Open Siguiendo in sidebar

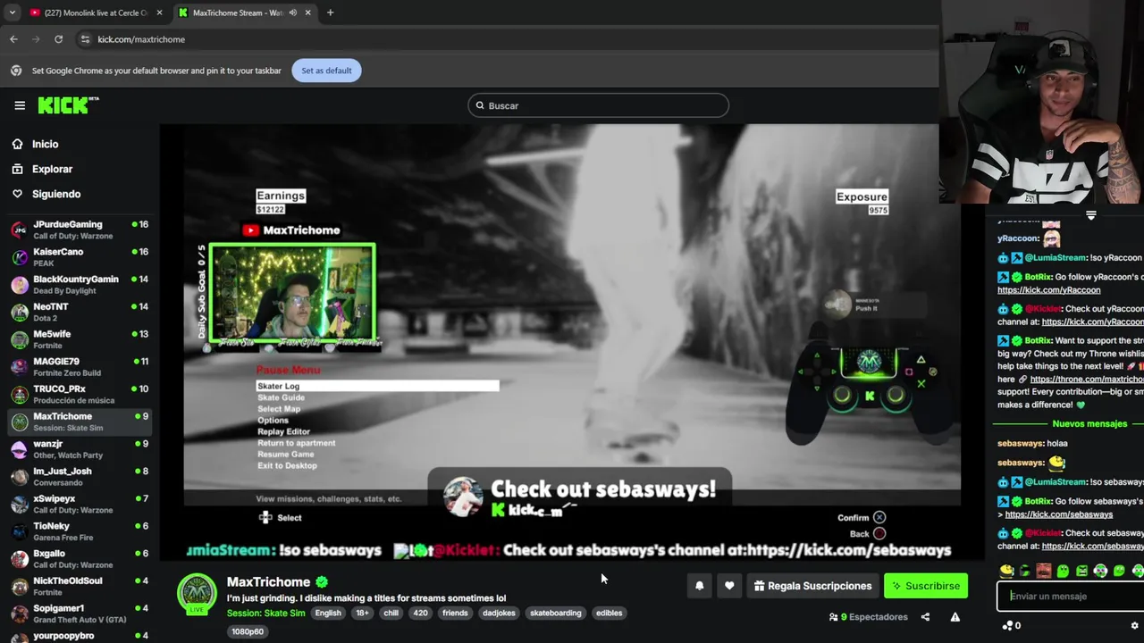click(x=55, y=194)
